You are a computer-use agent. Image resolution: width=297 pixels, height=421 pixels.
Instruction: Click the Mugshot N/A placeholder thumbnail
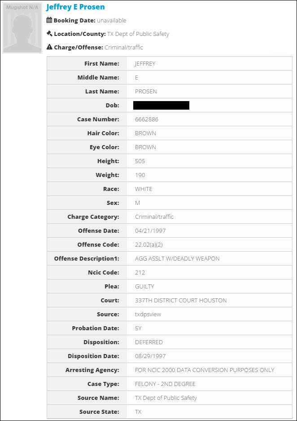pyautogui.click(x=22, y=28)
